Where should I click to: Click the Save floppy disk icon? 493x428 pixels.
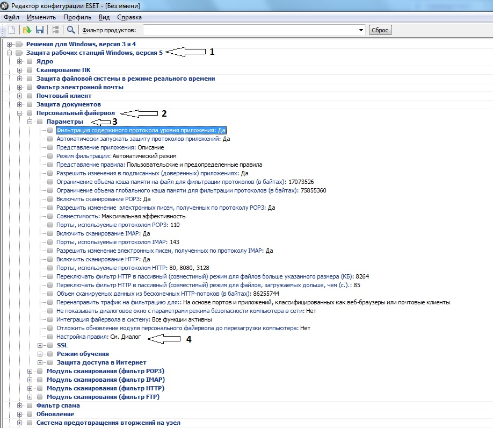(x=40, y=30)
